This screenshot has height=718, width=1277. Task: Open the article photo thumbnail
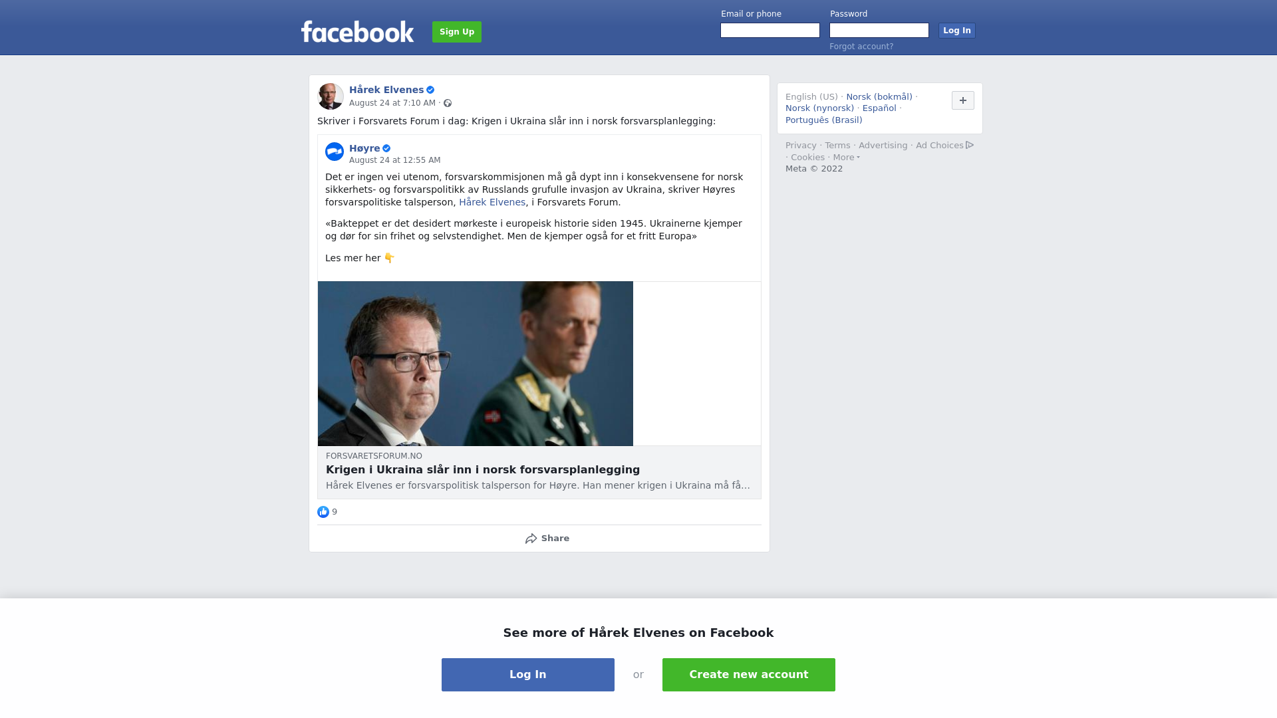pos(476,364)
